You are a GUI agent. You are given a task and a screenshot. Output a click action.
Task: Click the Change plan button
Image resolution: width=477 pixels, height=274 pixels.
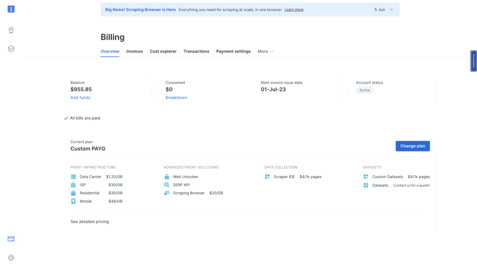[x=413, y=146]
